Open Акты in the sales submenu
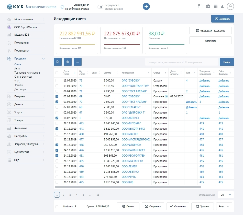The height and width of the screenshot is (215, 243). (x=17, y=68)
